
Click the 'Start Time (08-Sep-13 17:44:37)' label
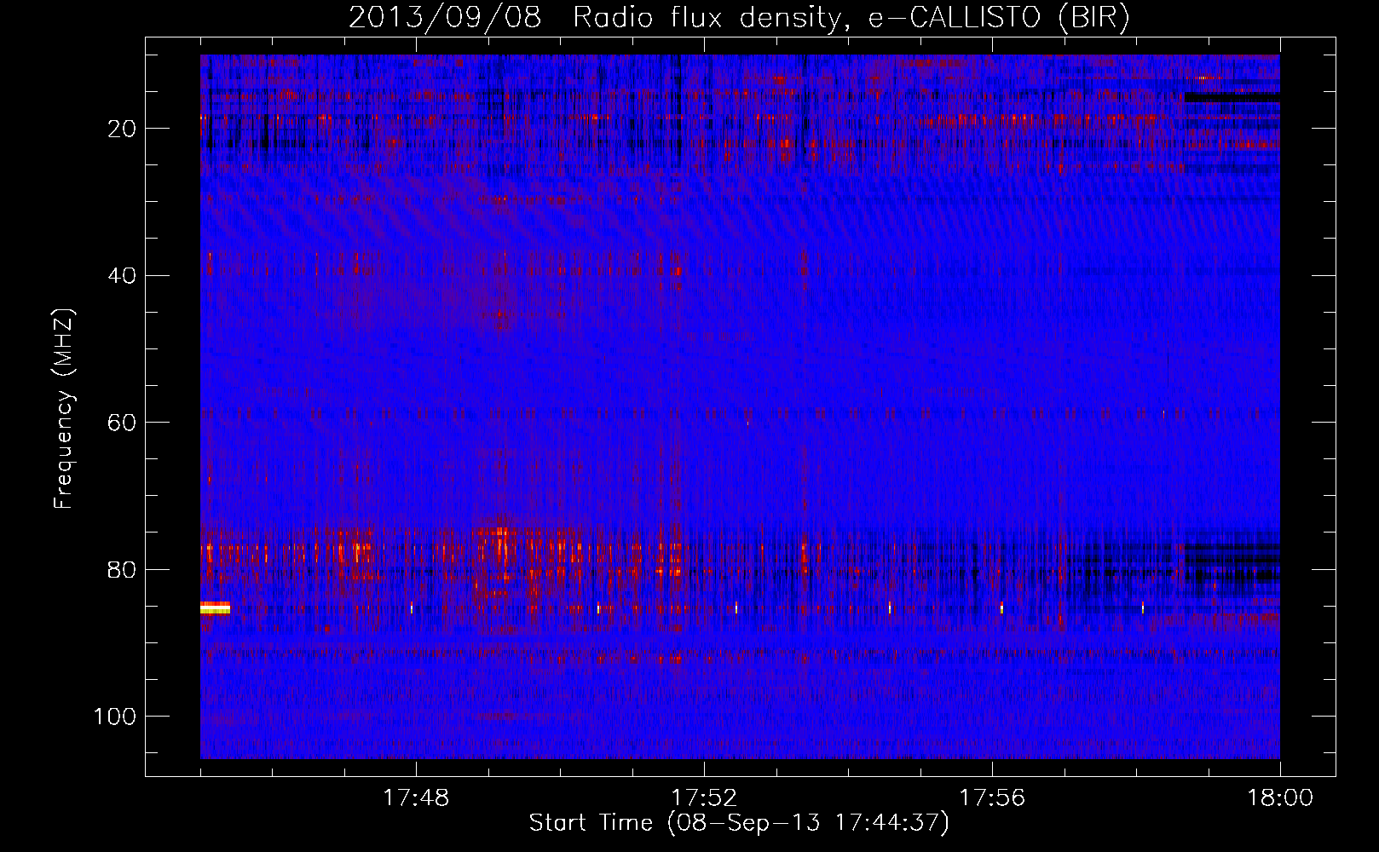tap(739, 823)
